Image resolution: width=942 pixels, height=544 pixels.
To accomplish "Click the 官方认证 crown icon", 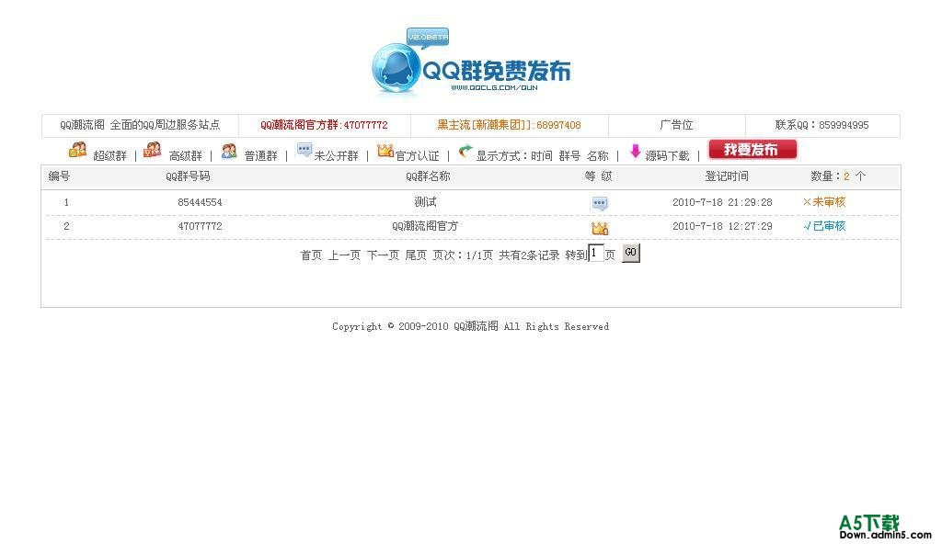I will pyautogui.click(x=385, y=150).
